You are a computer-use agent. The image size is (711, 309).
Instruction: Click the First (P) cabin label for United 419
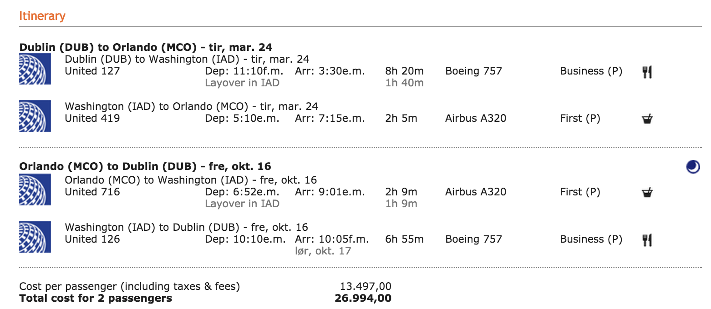click(x=580, y=119)
